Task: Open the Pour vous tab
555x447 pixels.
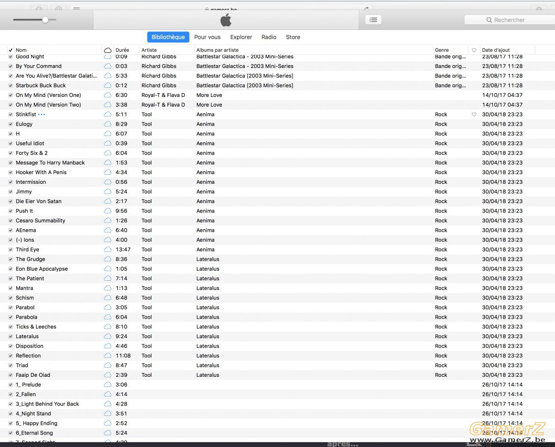Action: [x=207, y=37]
